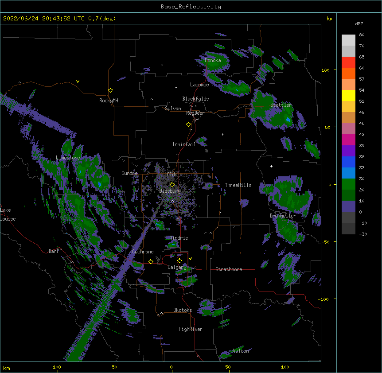Click the Base_Reflectivity title text
382x373 pixels.
[x=191, y=7]
